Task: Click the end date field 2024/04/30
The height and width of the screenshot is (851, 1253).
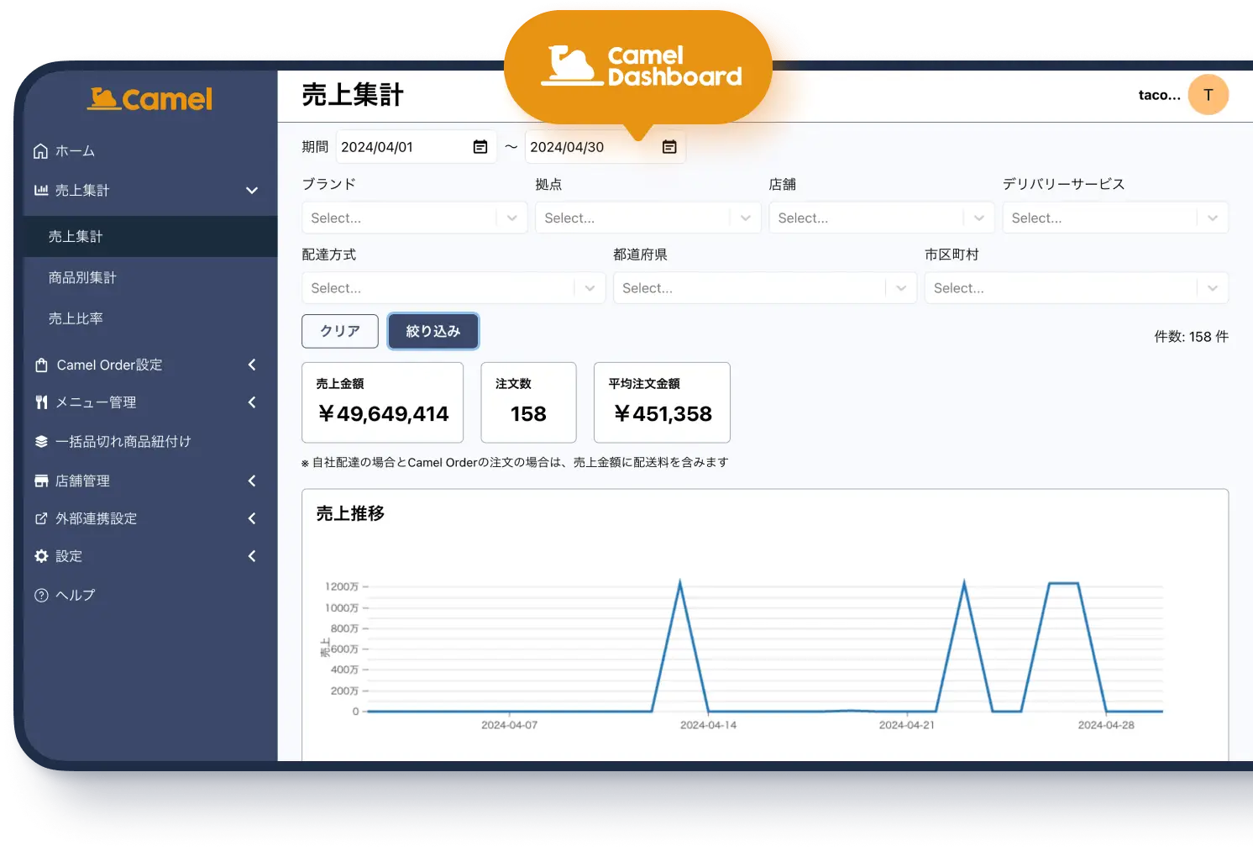Action: [x=605, y=147]
